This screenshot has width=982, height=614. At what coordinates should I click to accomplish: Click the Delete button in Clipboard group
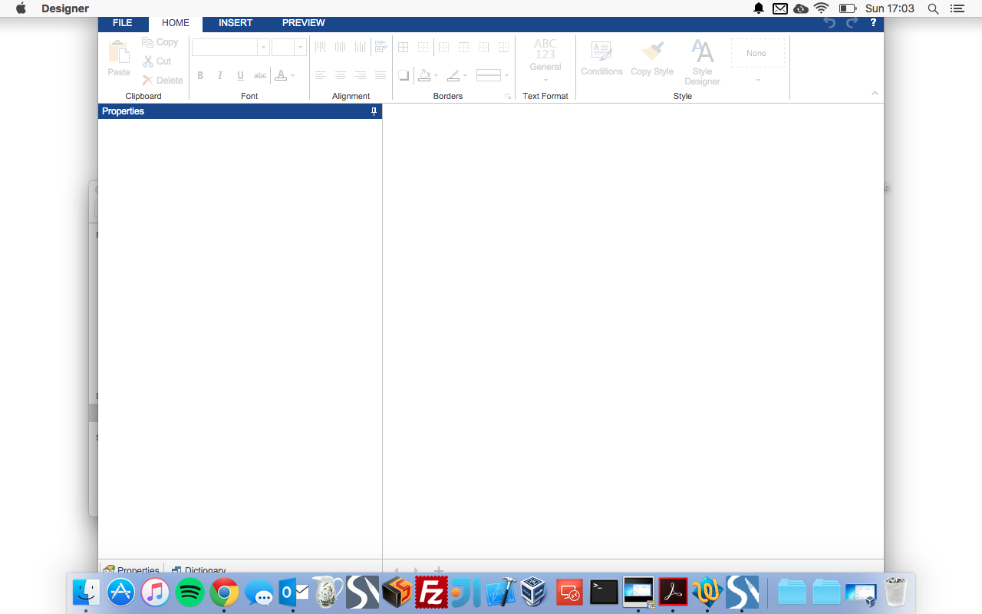point(163,80)
